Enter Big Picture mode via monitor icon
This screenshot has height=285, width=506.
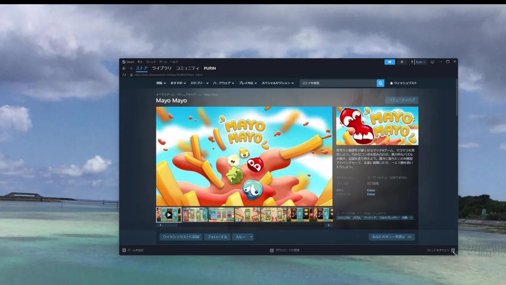(x=432, y=62)
